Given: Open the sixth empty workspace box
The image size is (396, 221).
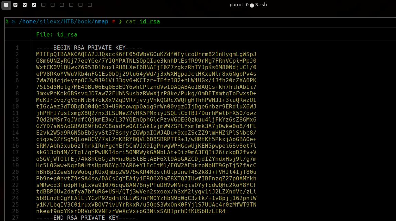Looking at the screenshot, I should (52, 5).
